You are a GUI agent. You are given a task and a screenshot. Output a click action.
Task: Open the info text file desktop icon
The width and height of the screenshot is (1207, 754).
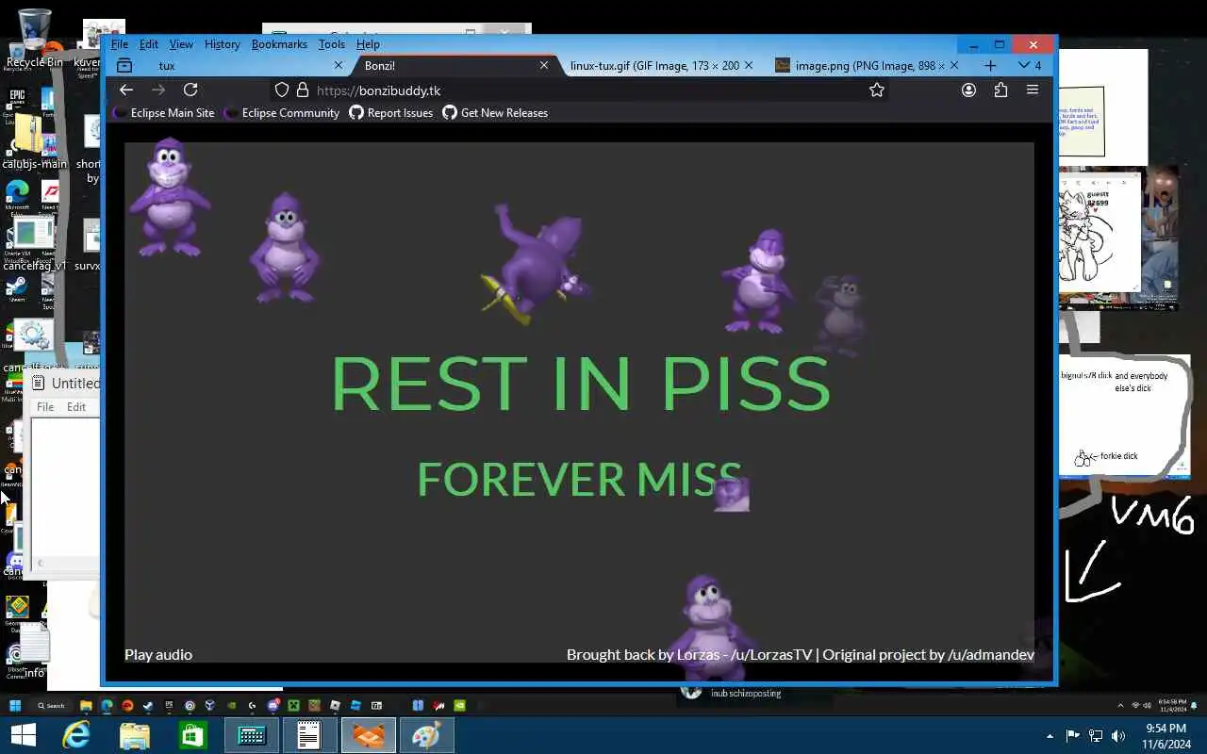(x=34, y=651)
